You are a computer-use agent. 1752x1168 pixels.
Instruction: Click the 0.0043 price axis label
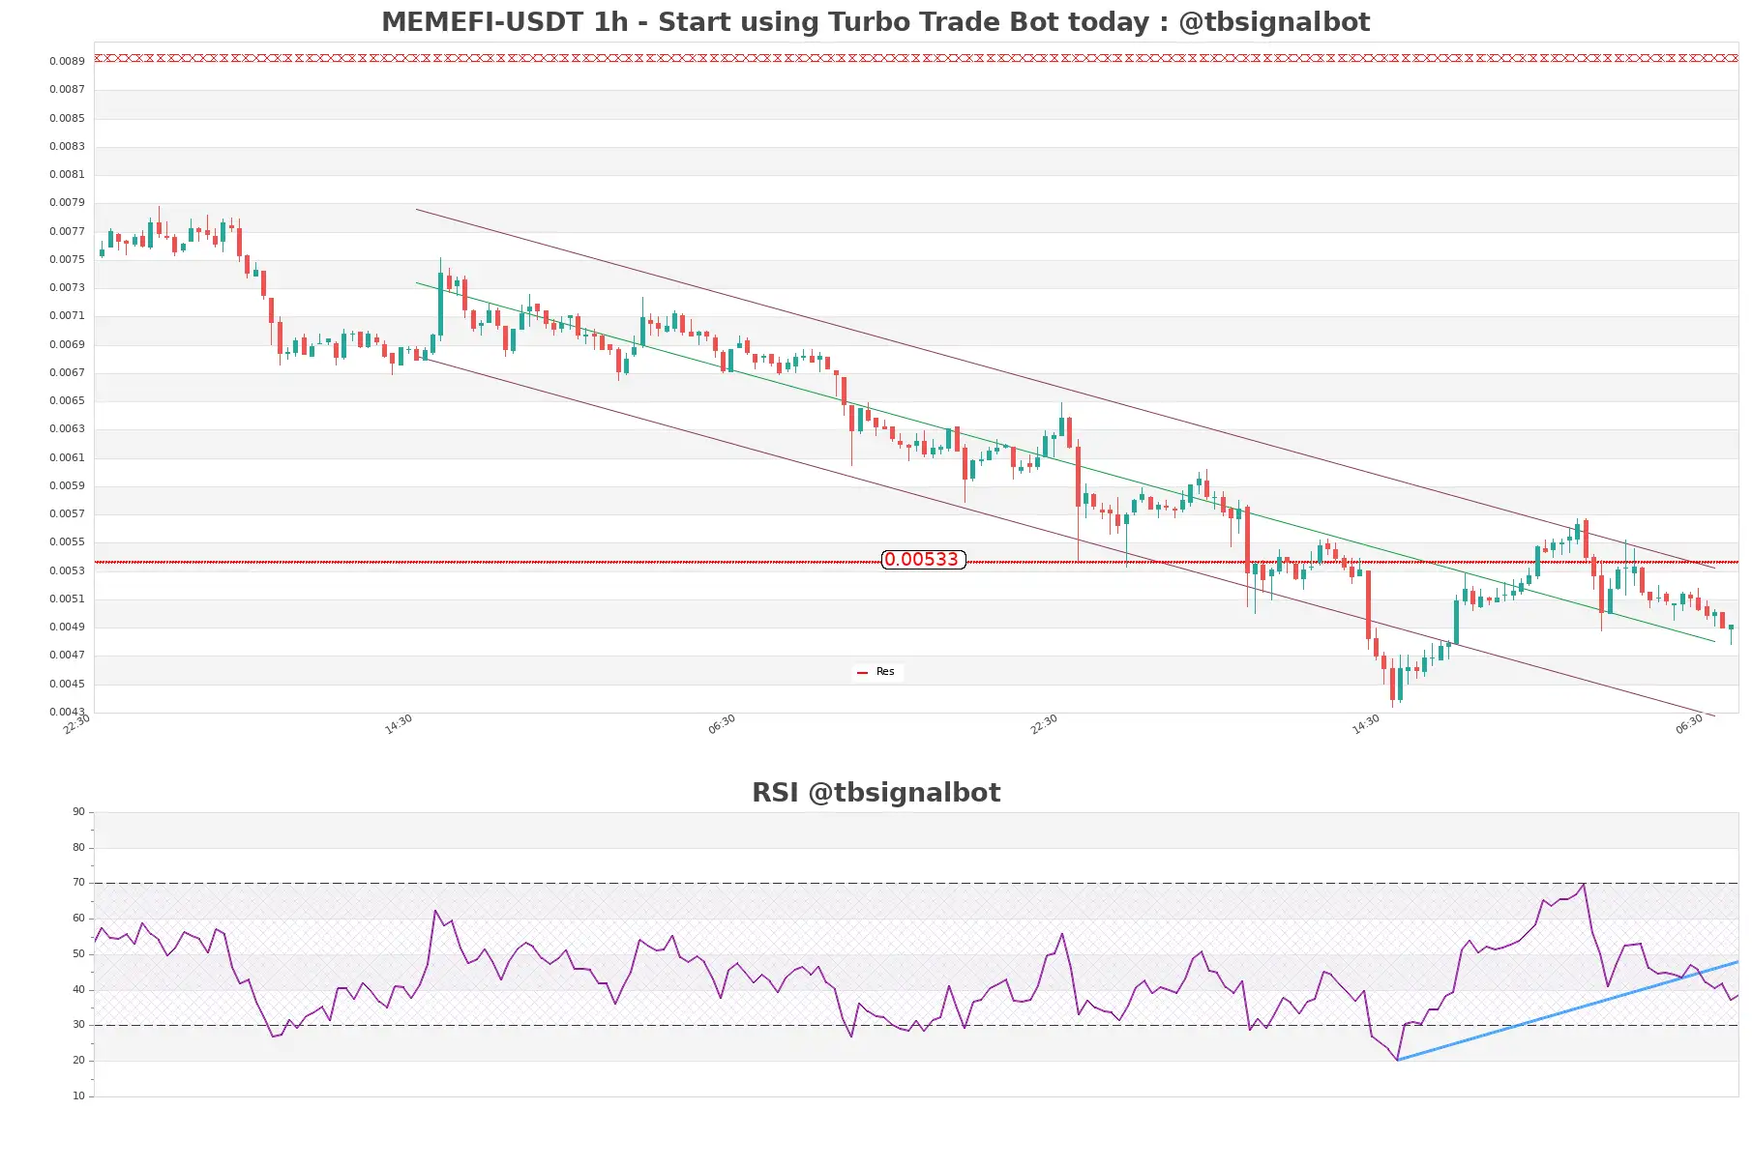click(67, 712)
